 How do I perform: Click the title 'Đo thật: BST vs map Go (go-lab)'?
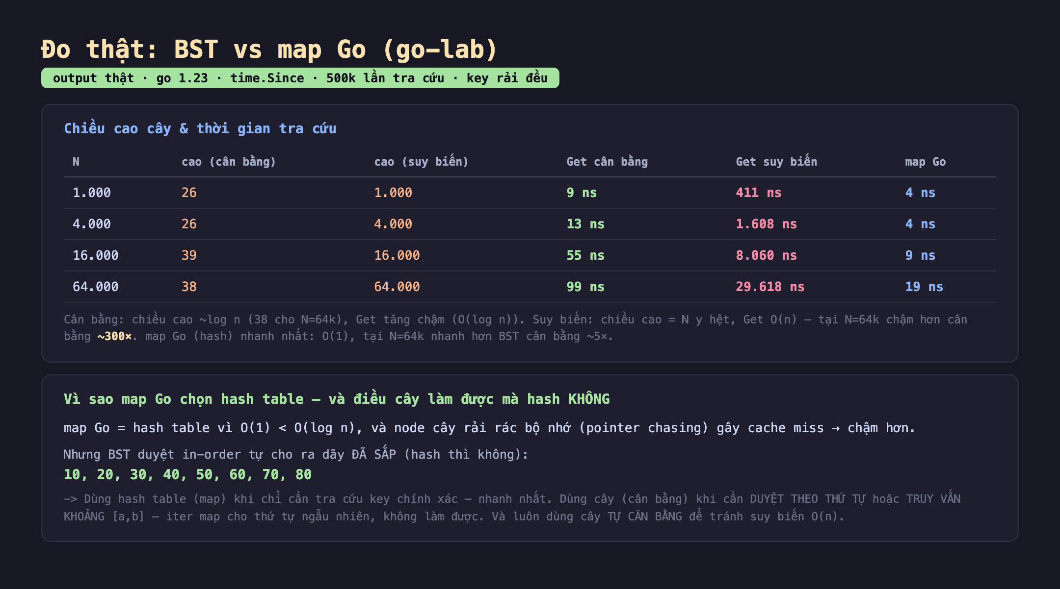269,49
